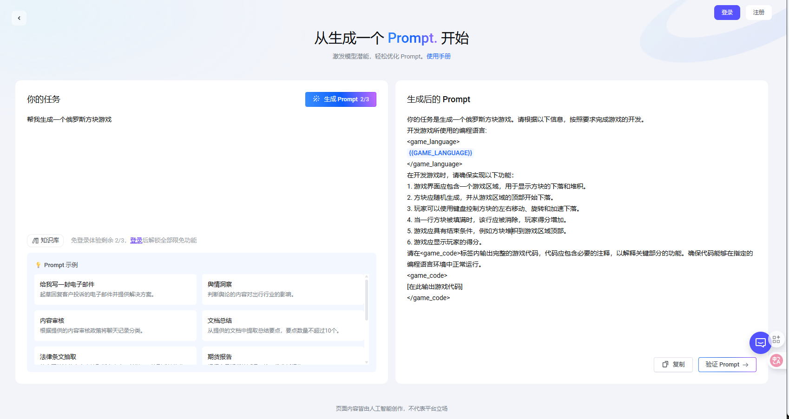Open the floating chat support icon
The width and height of the screenshot is (789, 419).
[x=760, y=343]
